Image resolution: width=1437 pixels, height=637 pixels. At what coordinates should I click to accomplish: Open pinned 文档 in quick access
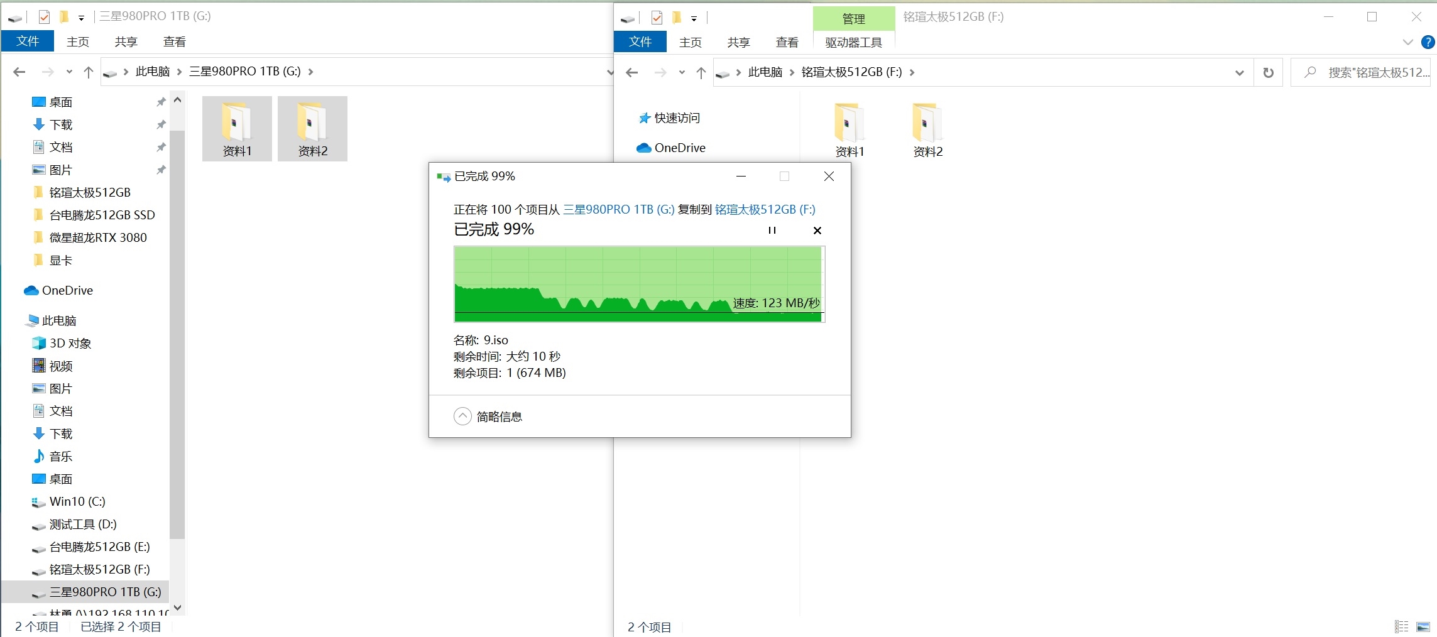(x=61, y=147)
